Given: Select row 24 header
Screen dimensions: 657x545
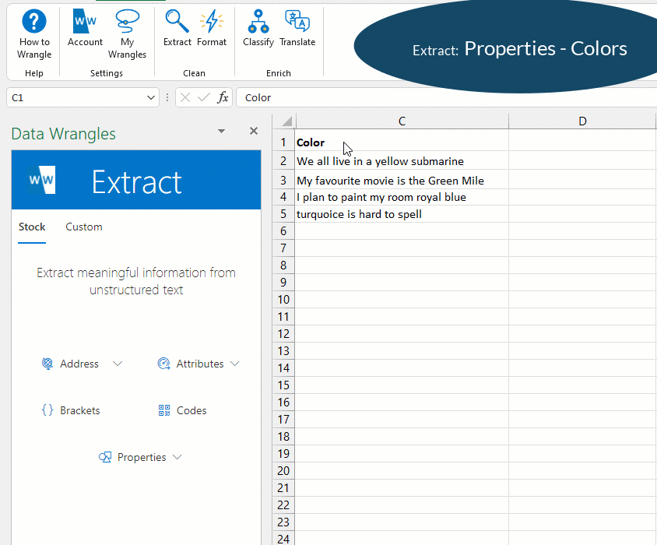Looking at the screenshot, I should (x=283, y=539).
